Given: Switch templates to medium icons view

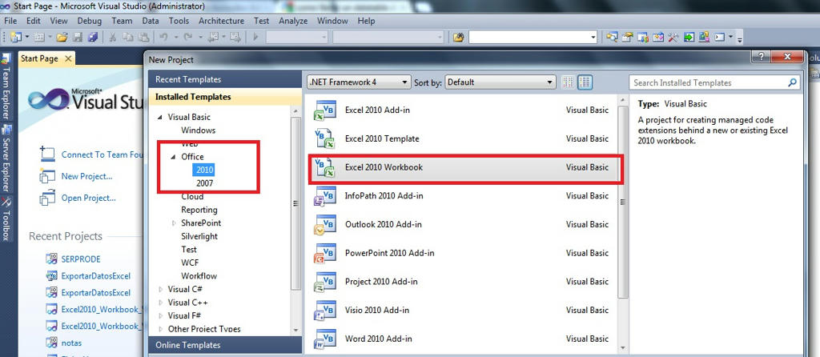Looking at the screenshot, I should coord(585,82).
